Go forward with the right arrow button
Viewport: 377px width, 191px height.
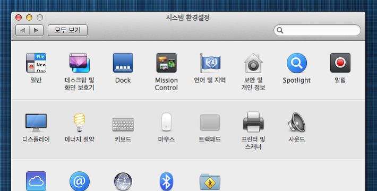coord(36,30)
